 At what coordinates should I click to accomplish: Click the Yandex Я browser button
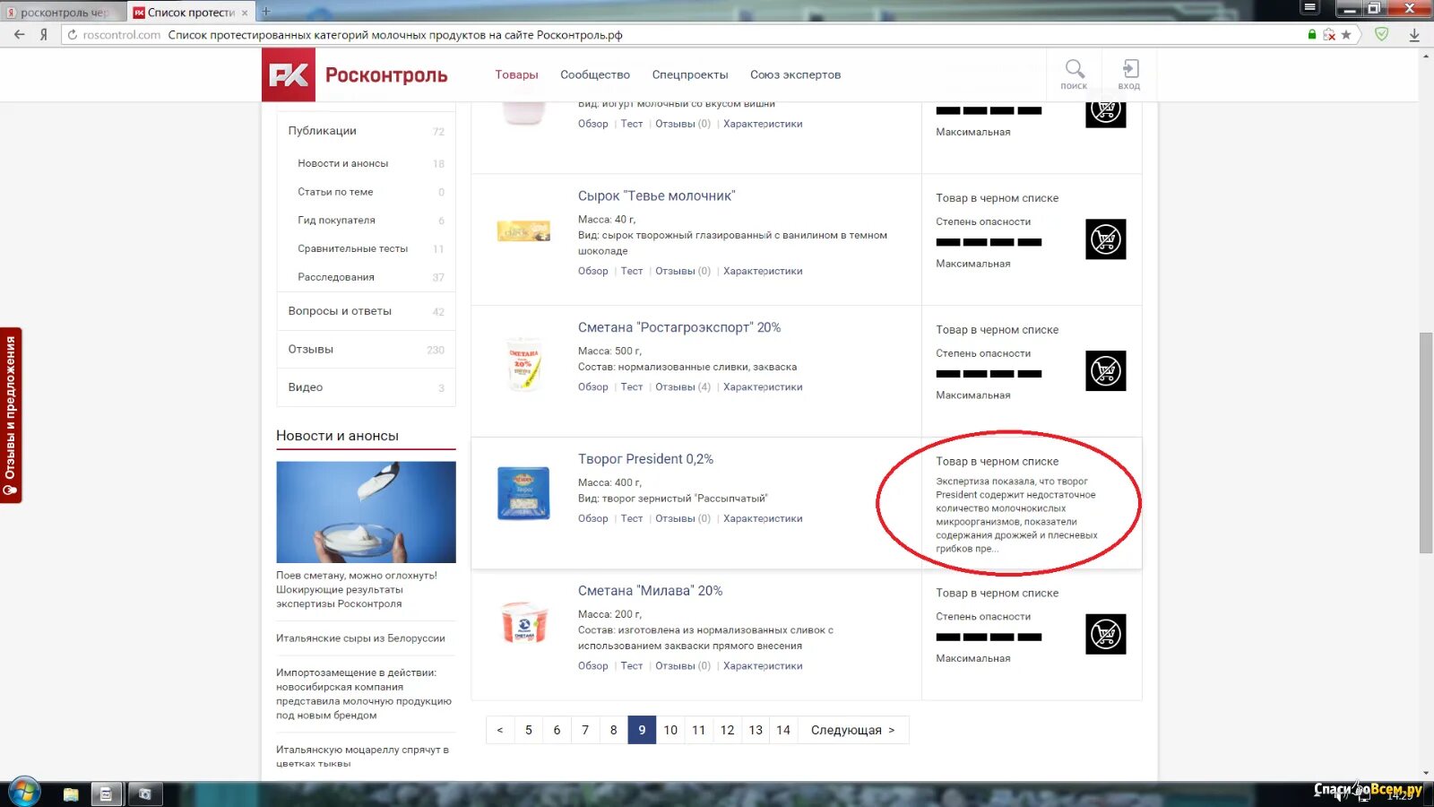43,35
